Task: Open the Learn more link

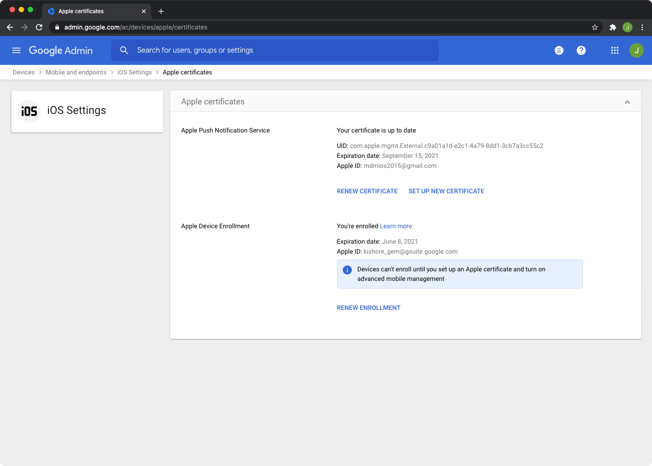Action: tap(396, 226)
